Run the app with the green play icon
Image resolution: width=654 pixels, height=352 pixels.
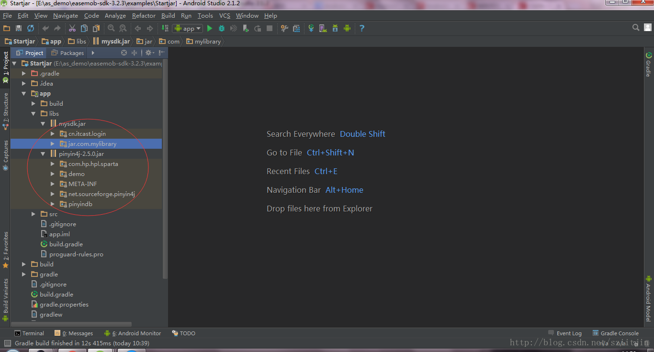(x=209, y=28)
